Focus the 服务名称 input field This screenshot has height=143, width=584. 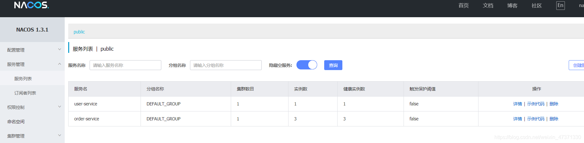coord(125,65)
